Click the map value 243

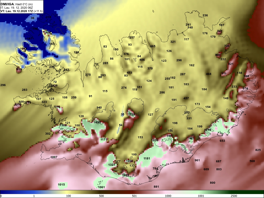coord(66,70)
